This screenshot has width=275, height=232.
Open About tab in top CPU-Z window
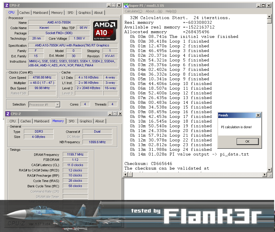[x=98, y=13]
